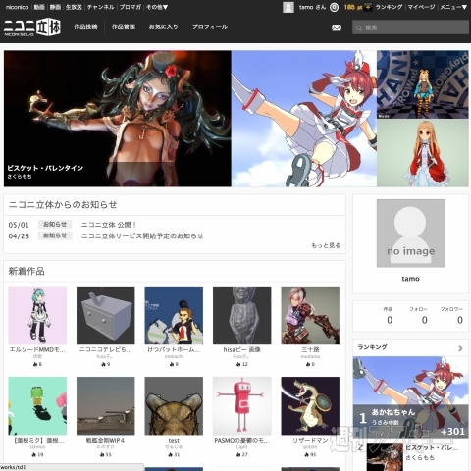Click the tamo さん account name
Image resolution: width=471 pixels, height=471 pixels.
[312, 7]
